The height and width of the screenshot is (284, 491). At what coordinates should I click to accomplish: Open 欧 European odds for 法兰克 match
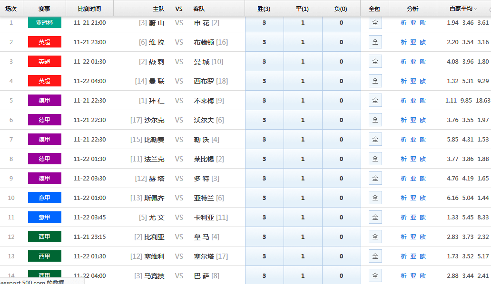click(x=422, y=159)
